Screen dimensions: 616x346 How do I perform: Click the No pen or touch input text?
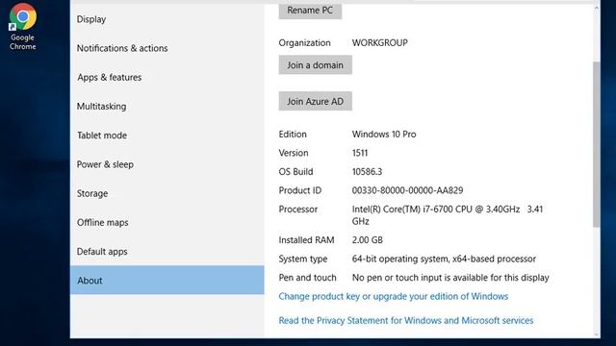[x=450, y=278]
